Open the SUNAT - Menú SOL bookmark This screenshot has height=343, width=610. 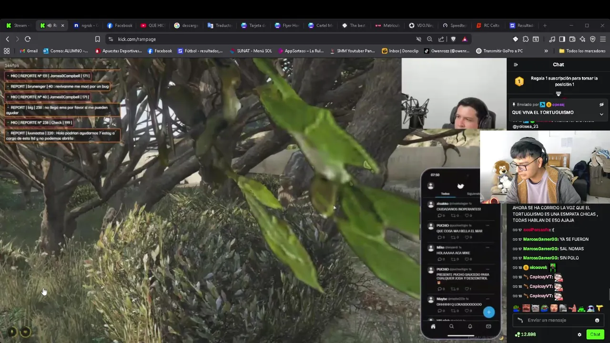(251, 51)
